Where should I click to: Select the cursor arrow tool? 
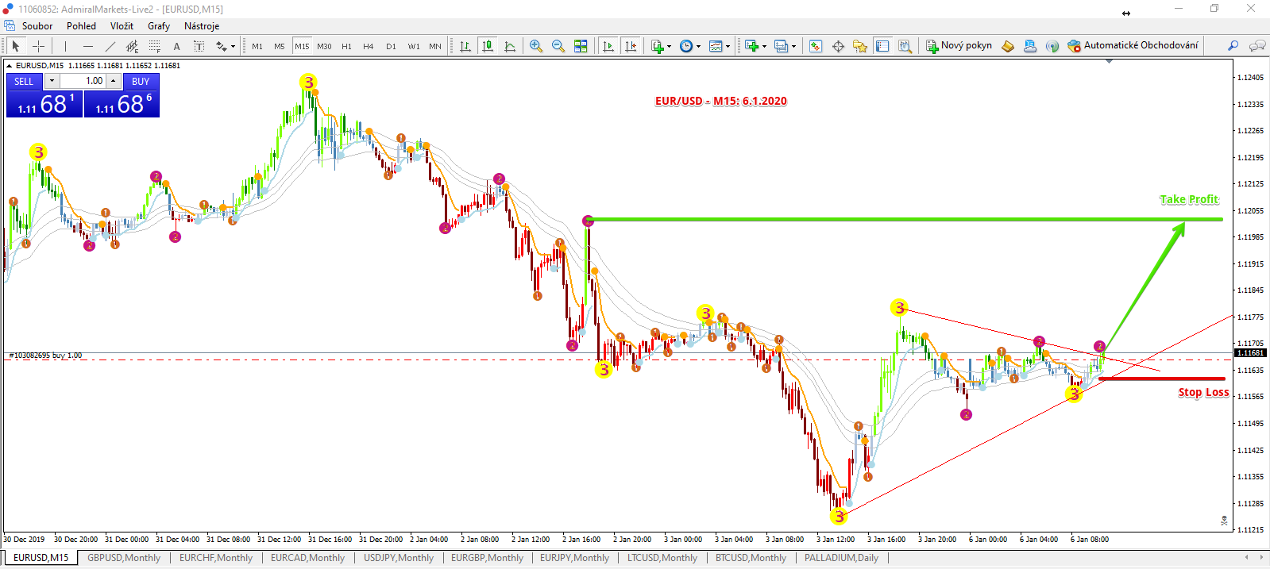[x=15, y=46]
